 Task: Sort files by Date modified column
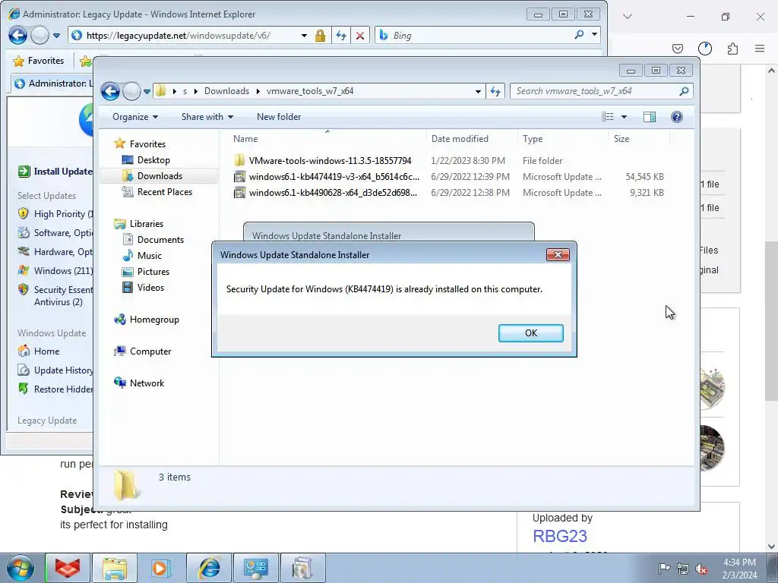[471, 139]
